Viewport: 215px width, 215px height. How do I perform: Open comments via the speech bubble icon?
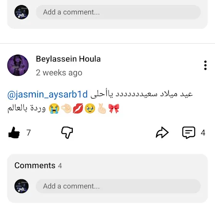(189, 132)
